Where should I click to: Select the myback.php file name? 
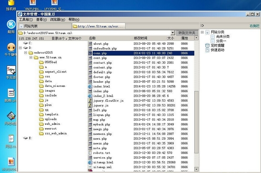pos(102,125)
